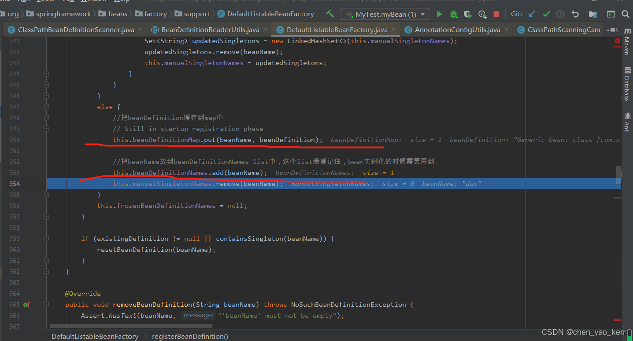This screenshot has width=633, height=341.
Task: Toggle fold marker at line 962
Action: (46, 272)
